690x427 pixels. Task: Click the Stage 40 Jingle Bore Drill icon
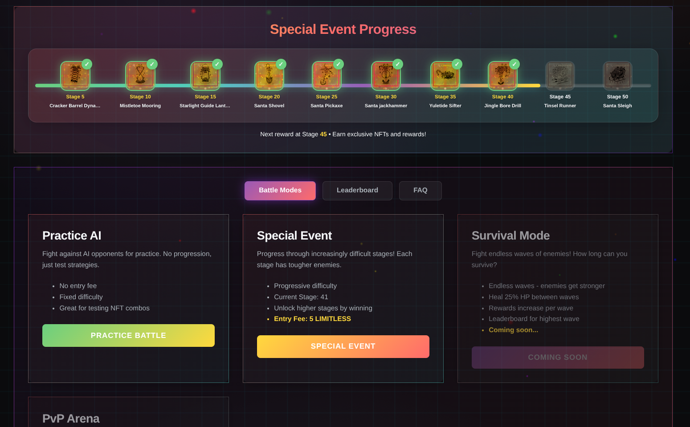pos(502,76)
